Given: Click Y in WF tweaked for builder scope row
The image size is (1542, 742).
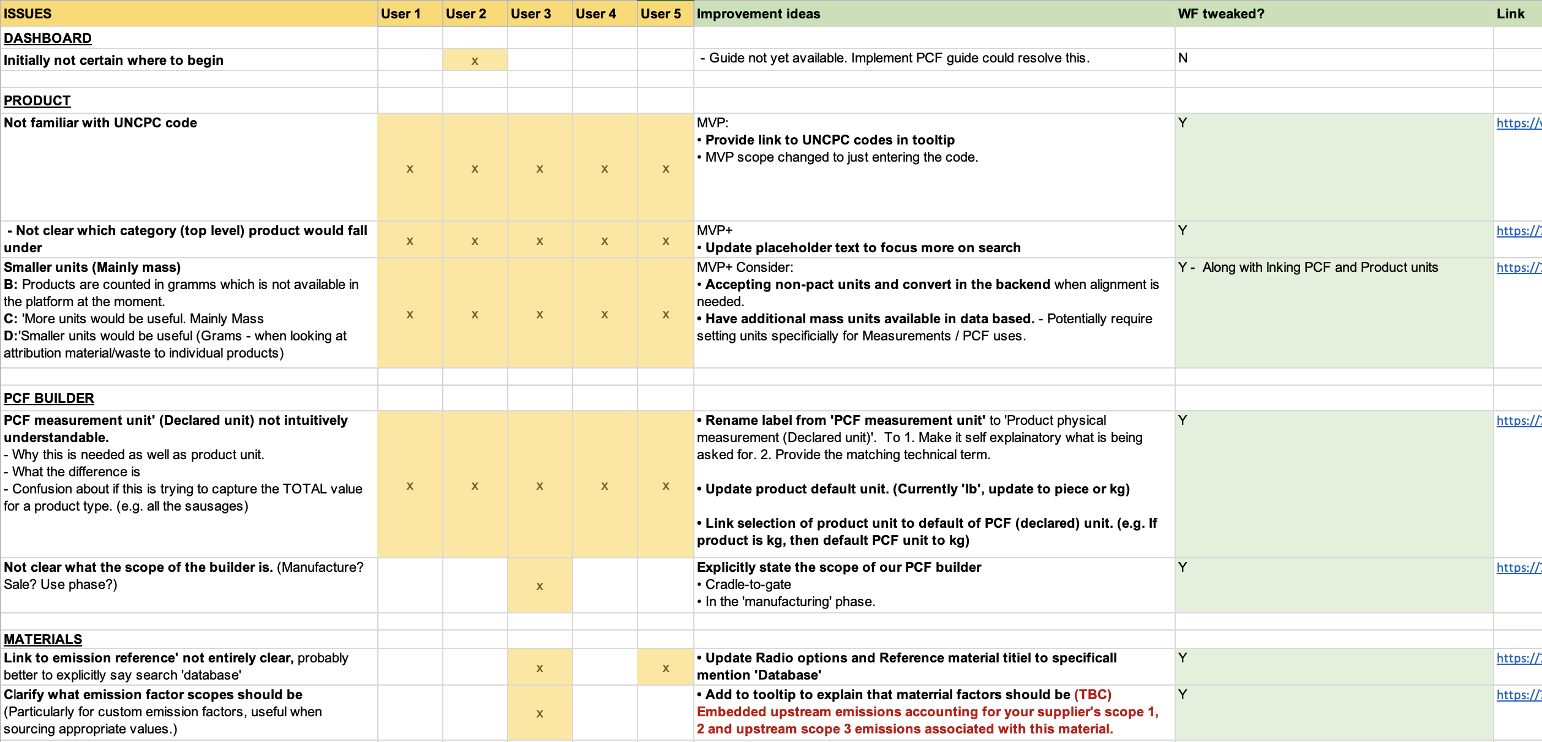Looking at the screenshot, I should (x=1183, y=567).
